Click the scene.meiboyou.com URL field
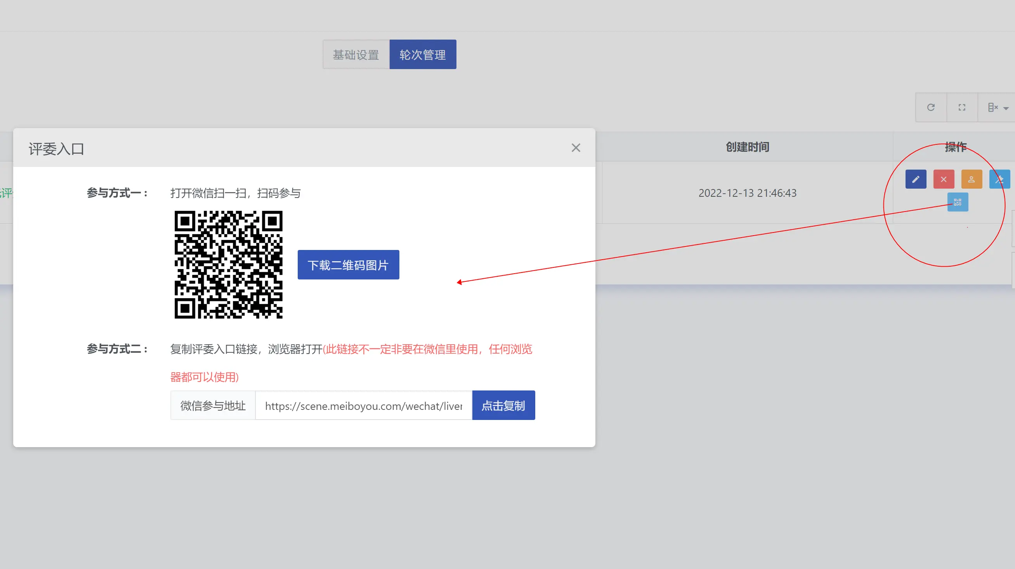The width and height of the screenshot is (1015, 569). pyautogui.click(x=363, y=406)
